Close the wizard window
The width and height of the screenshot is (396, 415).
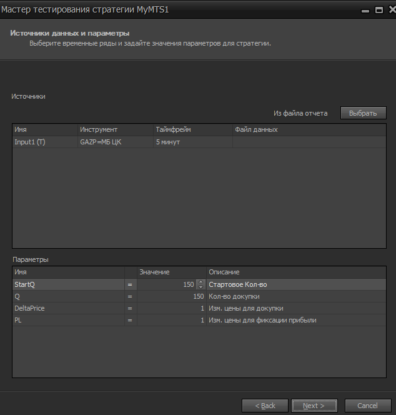[x=392, y=10]
